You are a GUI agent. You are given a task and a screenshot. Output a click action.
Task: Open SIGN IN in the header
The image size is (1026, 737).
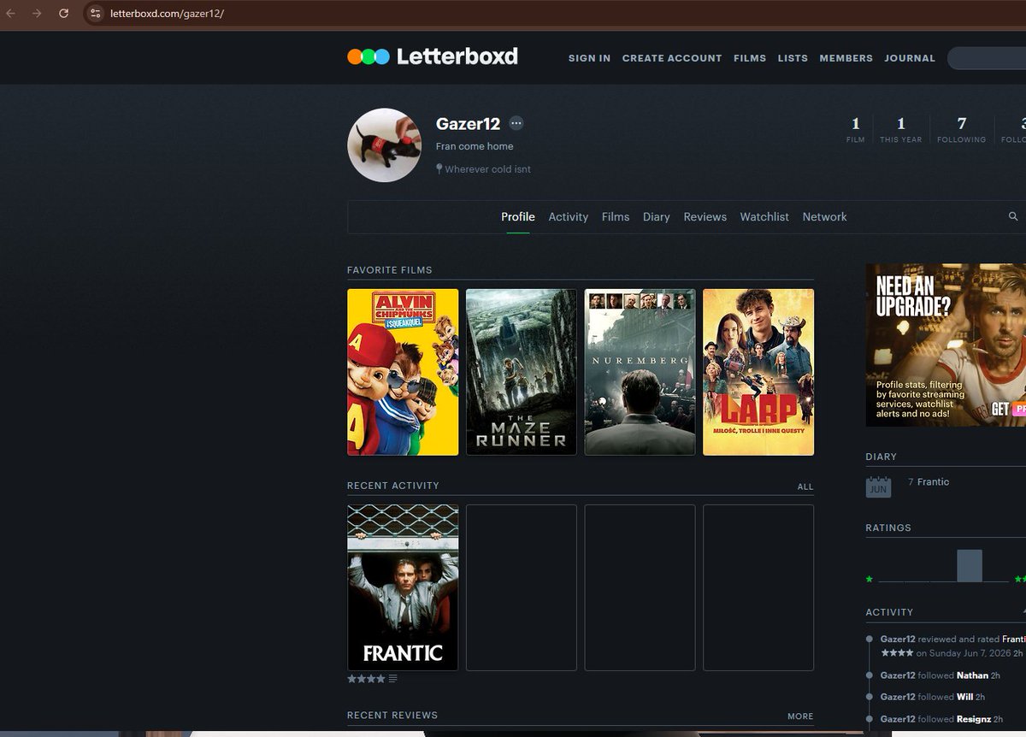pos(589,58)
